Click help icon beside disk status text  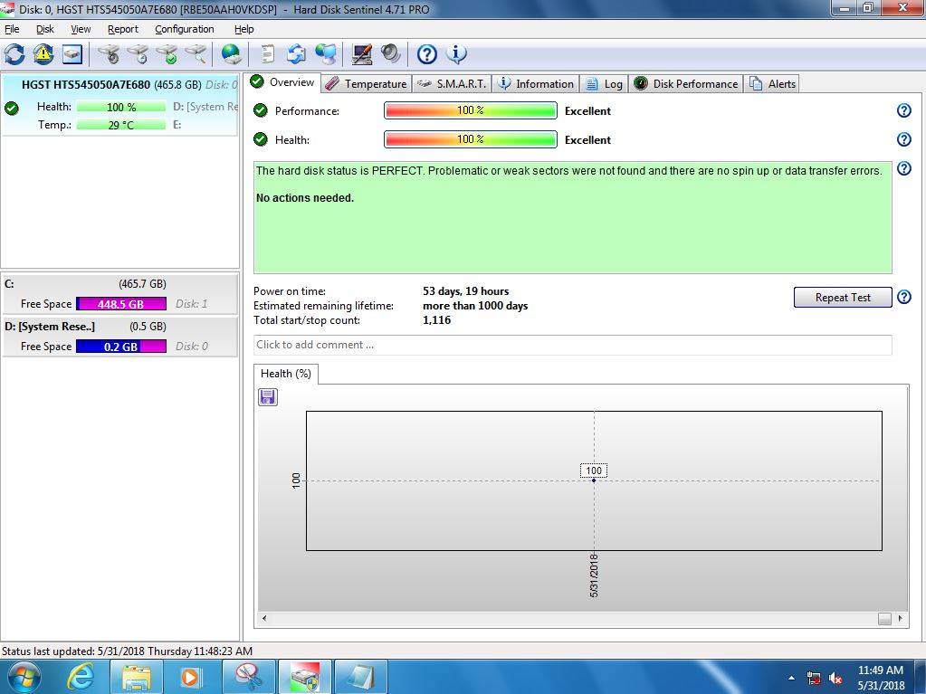coord(903,169)
